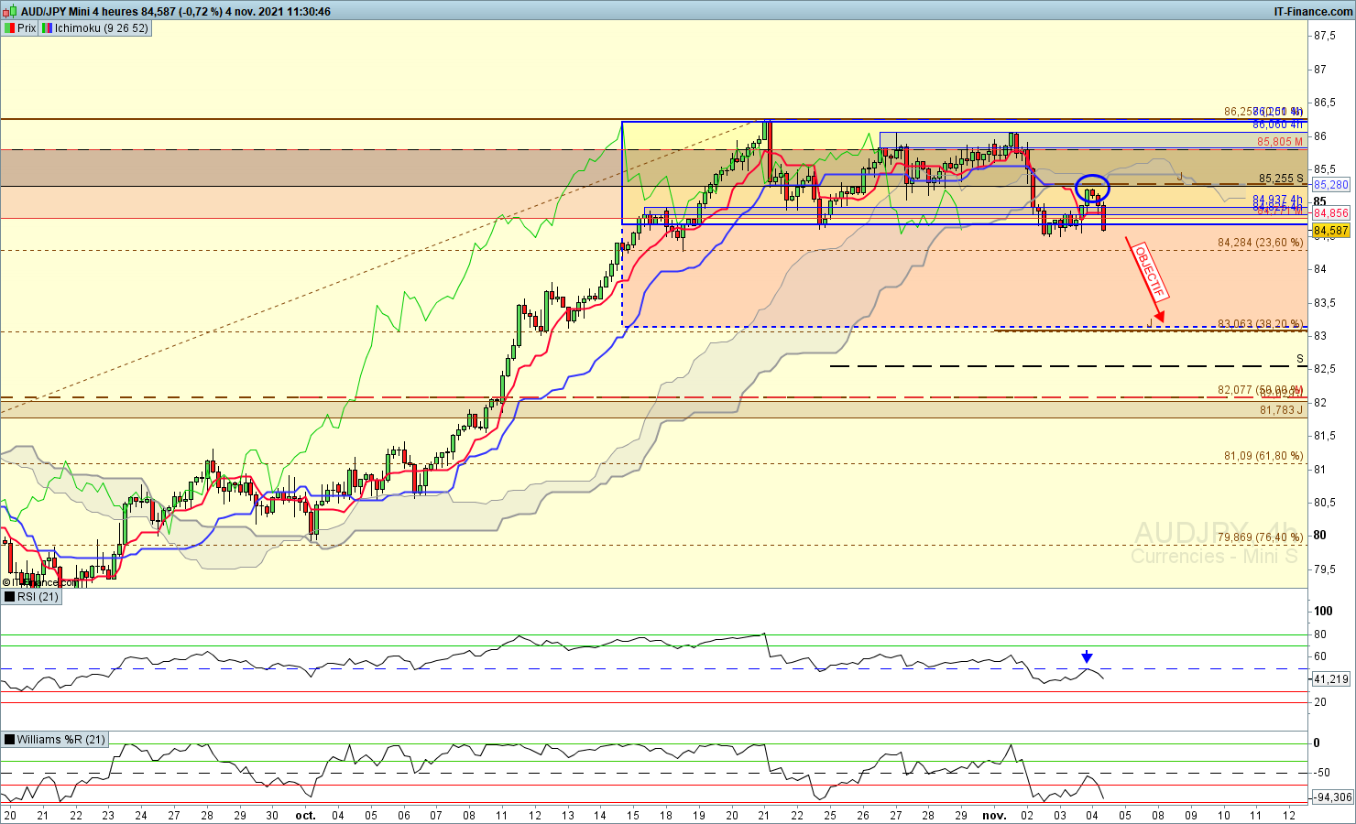The image size is (1356, 824).
Task: Click the Prix red-green color icon
Action: tap(9, 28)
